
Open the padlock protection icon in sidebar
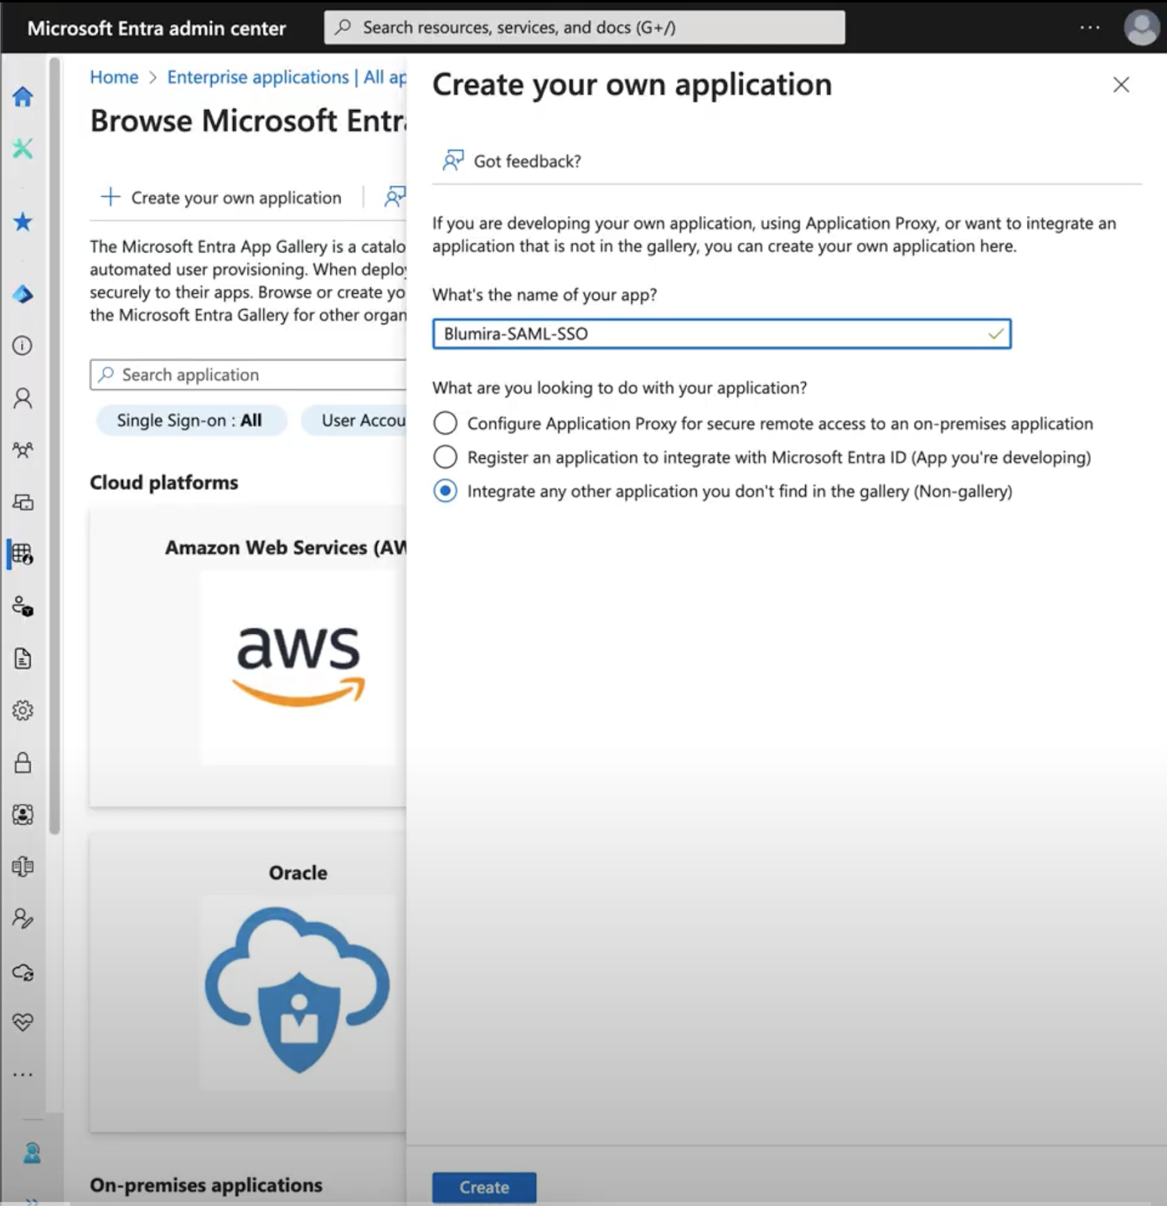click(23, 763)
